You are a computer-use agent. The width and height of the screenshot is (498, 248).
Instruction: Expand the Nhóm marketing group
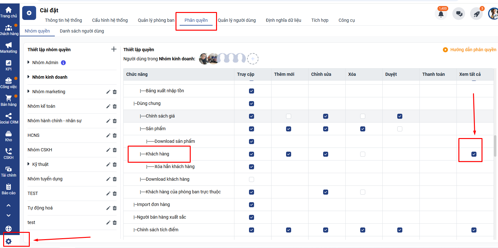point(29,92)
